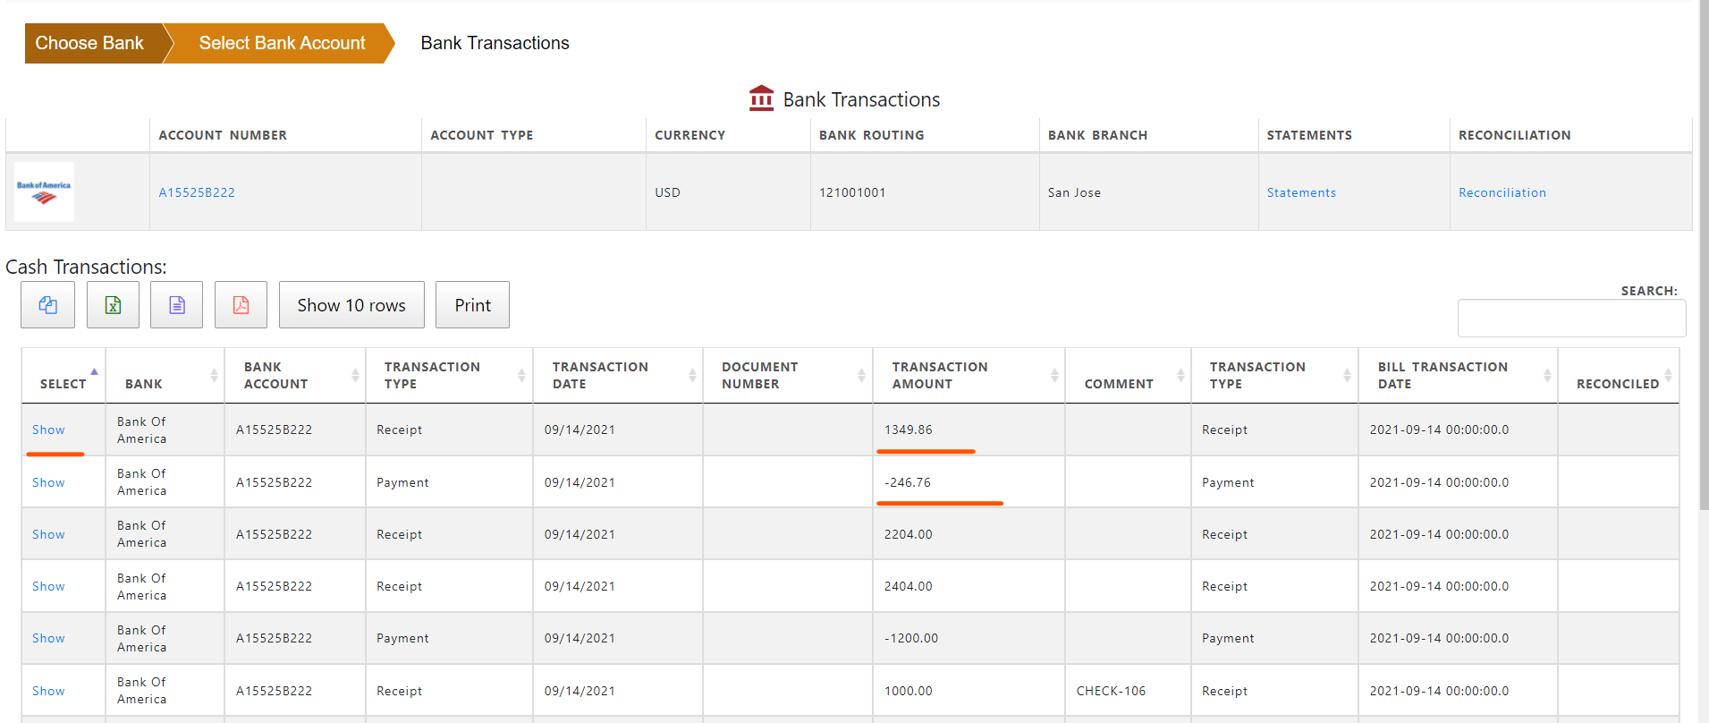
Task: Select the amount 2404.00 cell
Action: point(969,586)
